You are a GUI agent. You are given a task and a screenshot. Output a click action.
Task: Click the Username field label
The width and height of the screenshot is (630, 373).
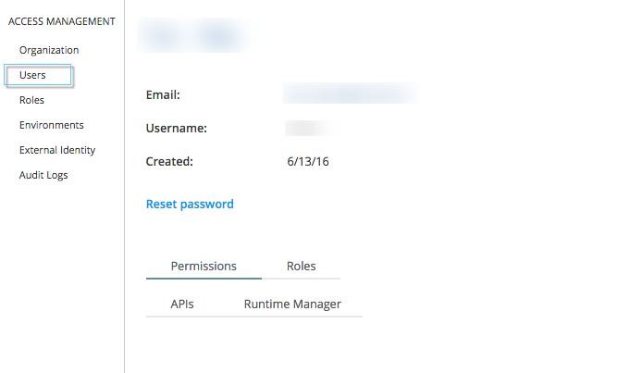click(x=176, y=128)
